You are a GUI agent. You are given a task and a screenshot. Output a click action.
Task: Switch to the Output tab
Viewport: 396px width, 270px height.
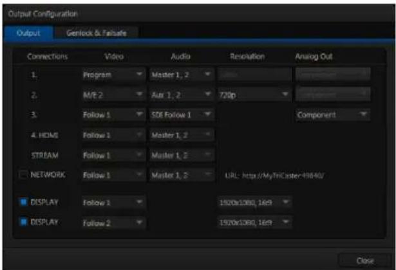coord(28,33)
